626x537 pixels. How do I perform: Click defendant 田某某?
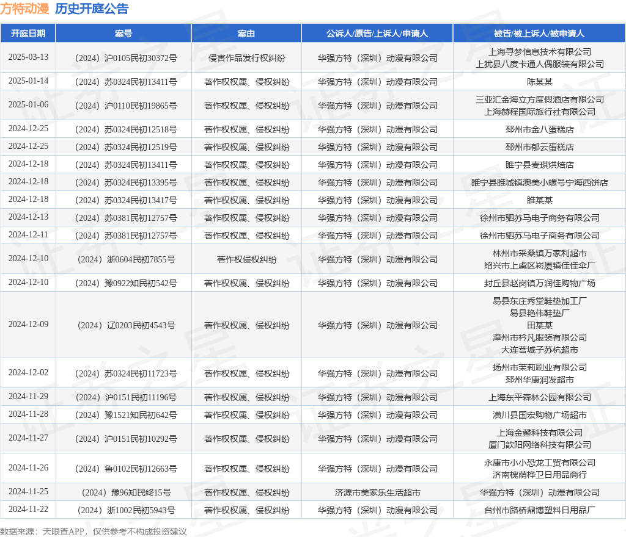pyautogui.click(x=540, y=325)
